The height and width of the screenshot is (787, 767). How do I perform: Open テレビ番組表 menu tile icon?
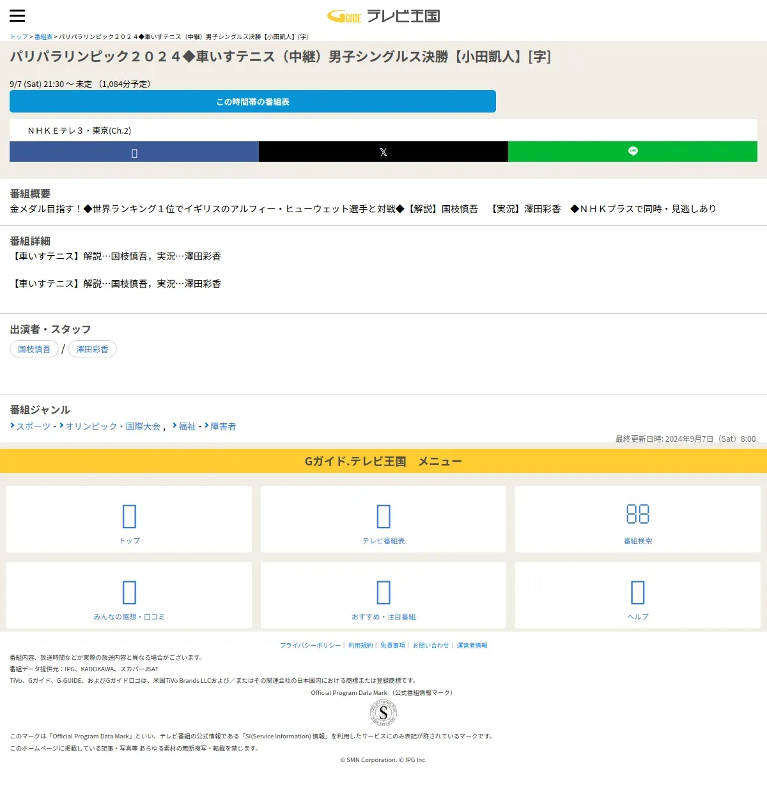tap(383, 517)
